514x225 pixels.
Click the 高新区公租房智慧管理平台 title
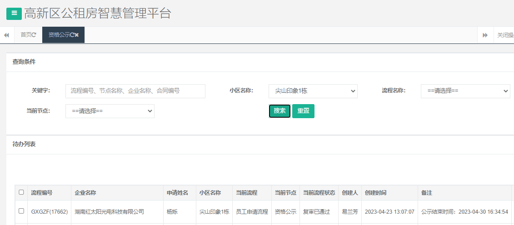coord(97,14)
